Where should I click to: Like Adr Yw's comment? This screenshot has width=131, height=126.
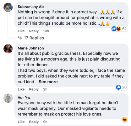tap(21, 122)
